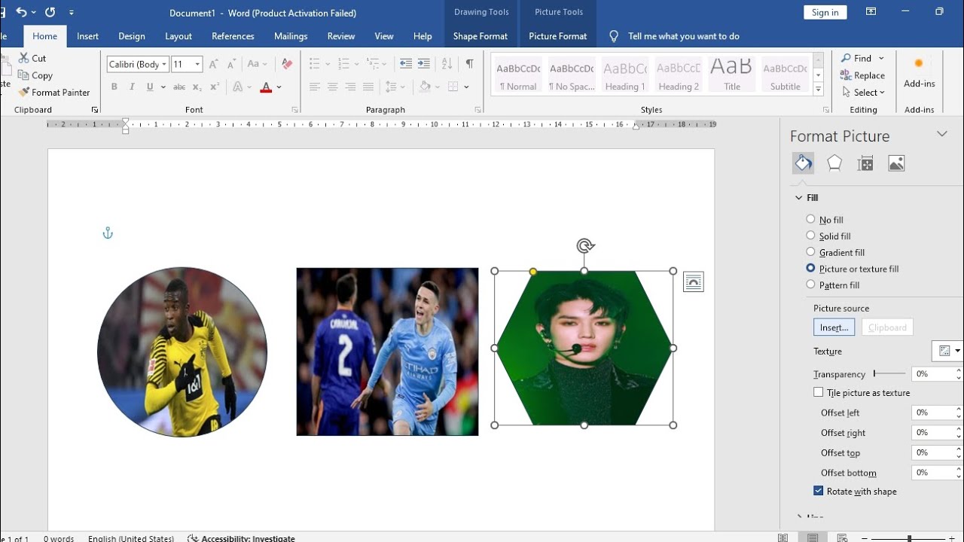Choose the Pattern fill option
964x542 pixels.
tap(810, 285)
